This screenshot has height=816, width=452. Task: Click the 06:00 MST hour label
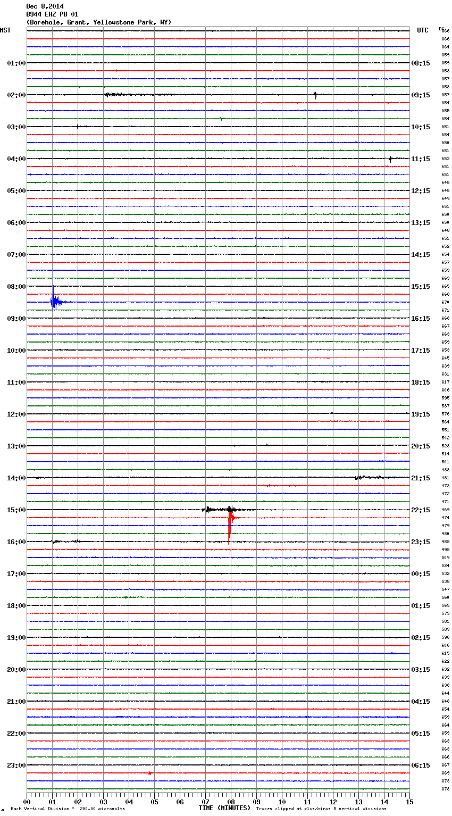tap(16, 223)
